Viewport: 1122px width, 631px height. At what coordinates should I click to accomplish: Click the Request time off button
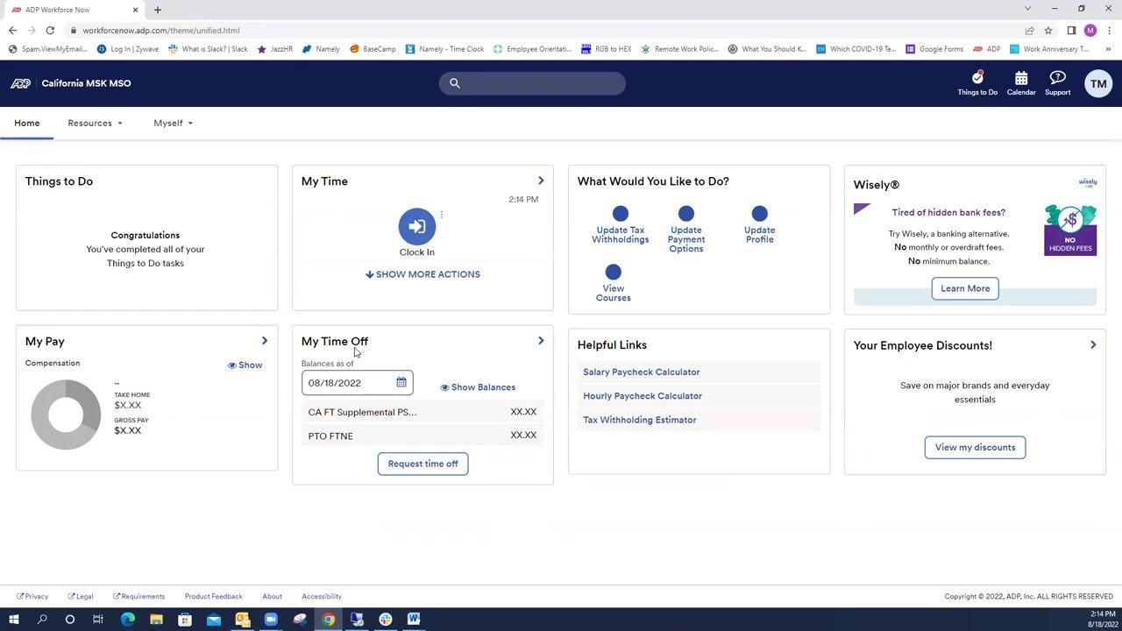click(x=423, y=464)
